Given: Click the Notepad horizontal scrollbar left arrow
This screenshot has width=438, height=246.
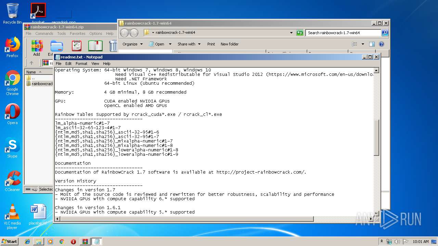Looking at the screenshot, I should click(57, 219).
